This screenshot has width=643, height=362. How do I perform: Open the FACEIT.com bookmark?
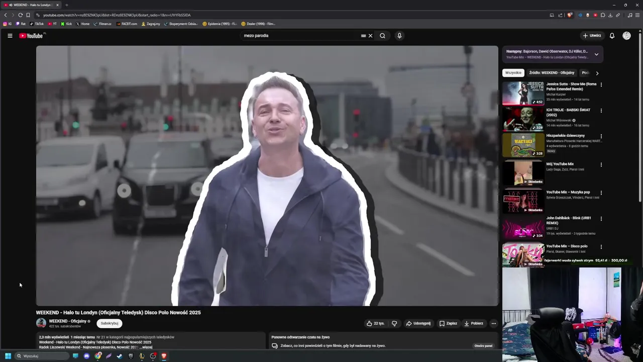(x=127, y=24)
